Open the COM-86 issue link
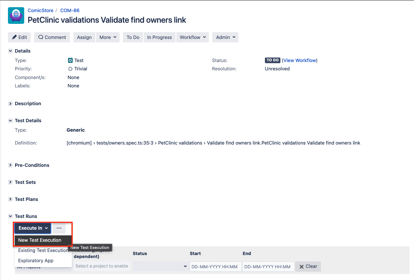This screenshot has width=414, height=280. click(x=70, y=11)
